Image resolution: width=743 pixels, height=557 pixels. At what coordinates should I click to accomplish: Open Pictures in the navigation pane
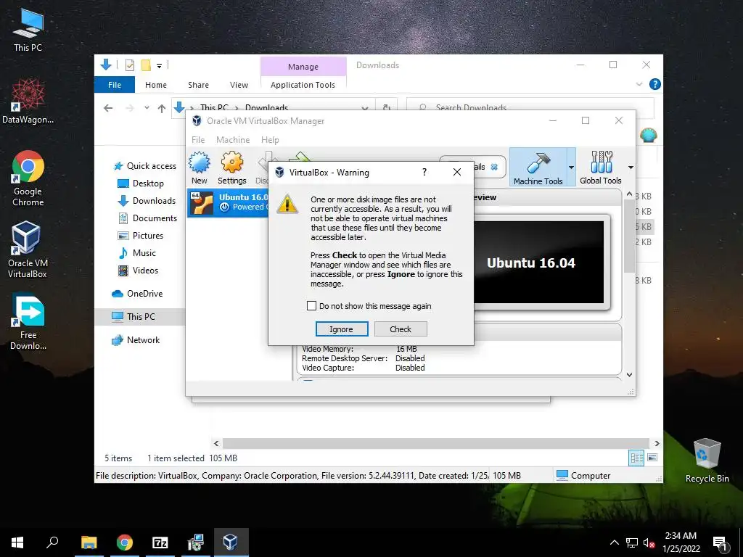tap(140, 236)
